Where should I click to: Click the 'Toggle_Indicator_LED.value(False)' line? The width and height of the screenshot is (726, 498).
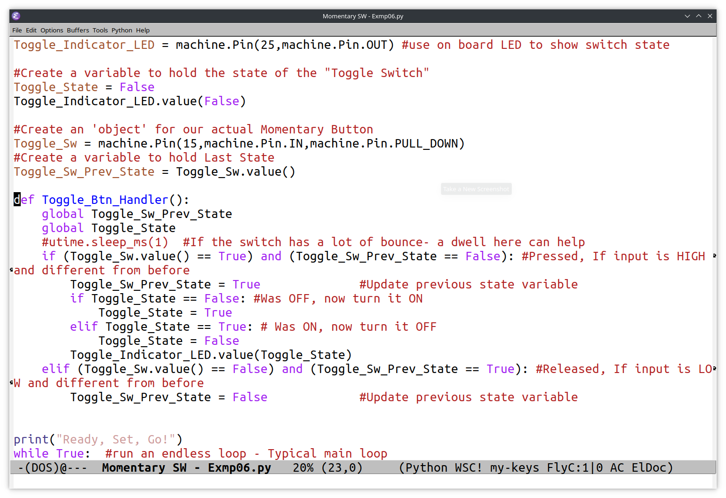(x=130, y=101)
